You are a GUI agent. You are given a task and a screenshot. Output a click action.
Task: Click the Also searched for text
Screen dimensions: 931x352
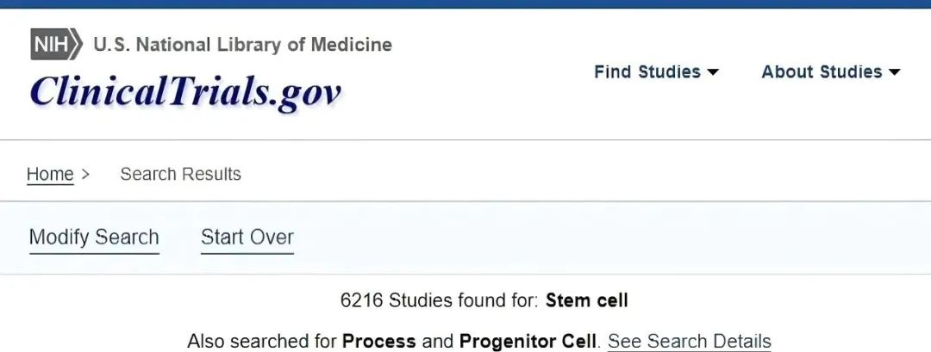(263, 342)
